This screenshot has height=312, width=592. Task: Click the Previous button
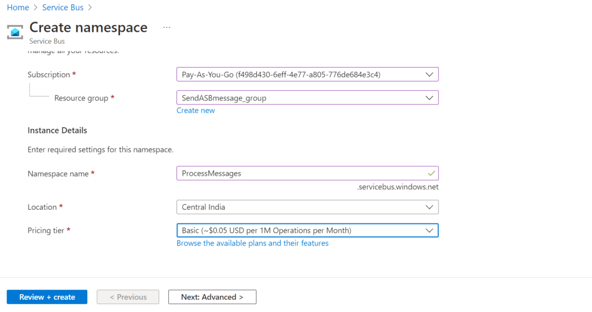pos(127,297)
